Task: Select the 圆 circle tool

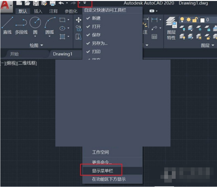Action: (35, 26)
